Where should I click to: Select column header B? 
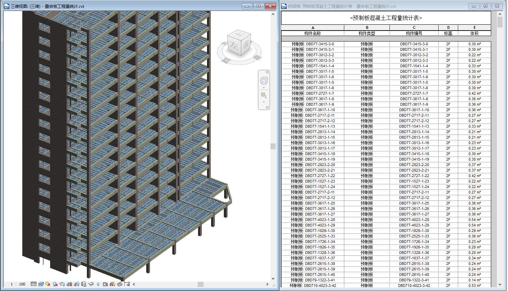[x=367, y=28]
